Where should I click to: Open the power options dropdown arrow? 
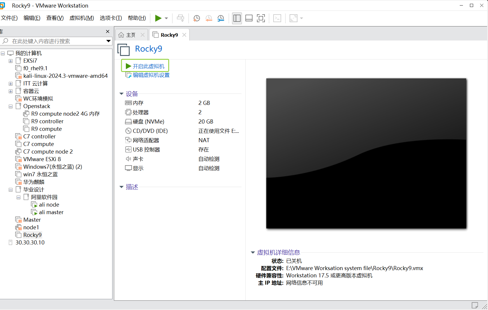166,18
